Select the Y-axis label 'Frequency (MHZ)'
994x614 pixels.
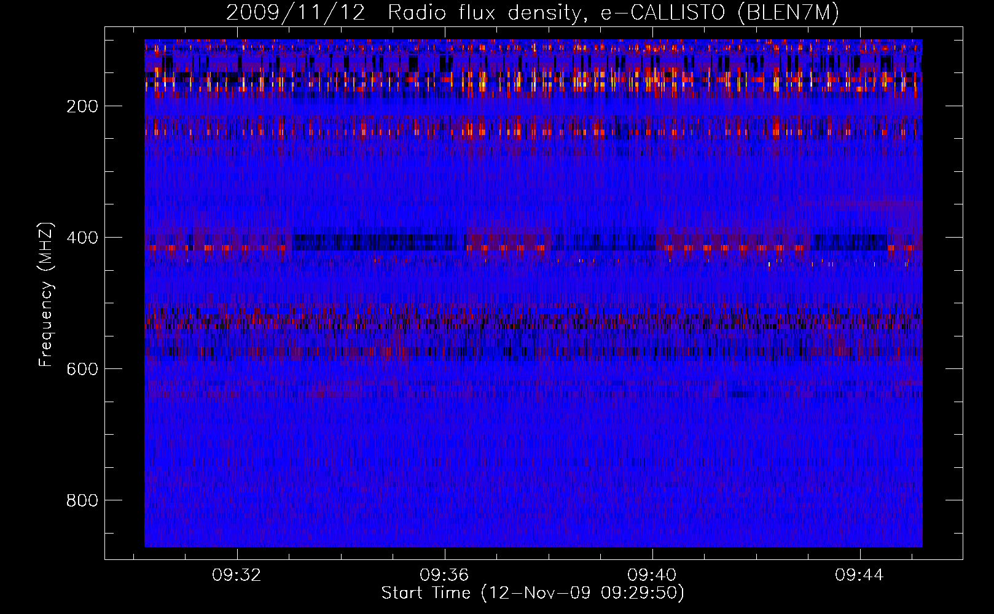pos(46,294)
